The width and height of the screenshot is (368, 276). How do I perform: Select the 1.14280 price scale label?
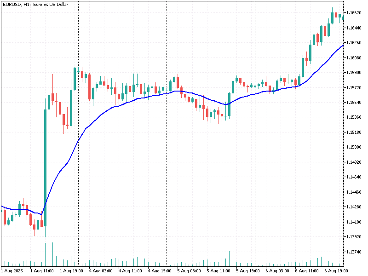point(356,207)
